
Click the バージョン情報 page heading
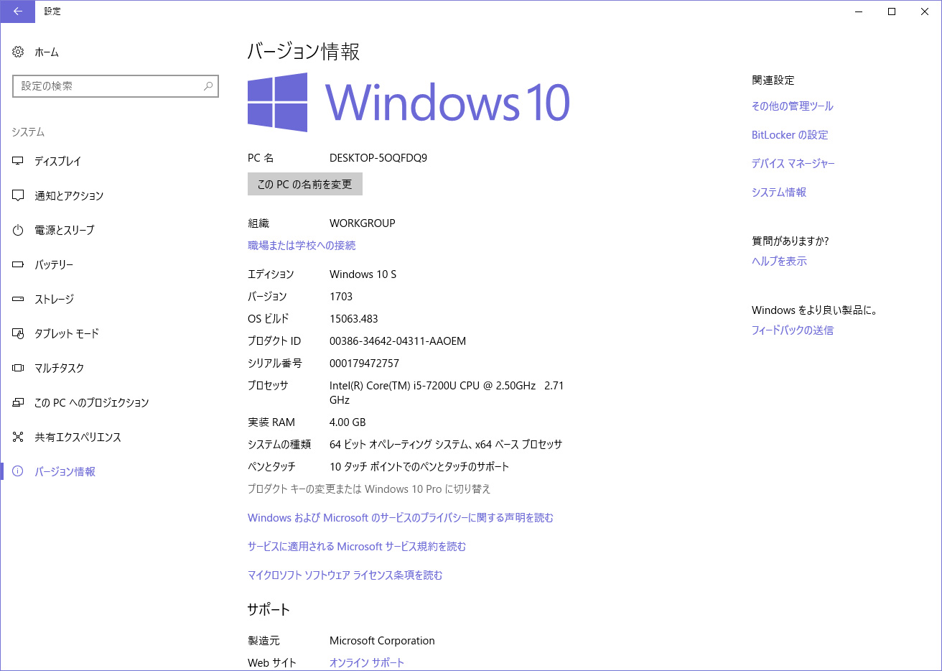303,52
